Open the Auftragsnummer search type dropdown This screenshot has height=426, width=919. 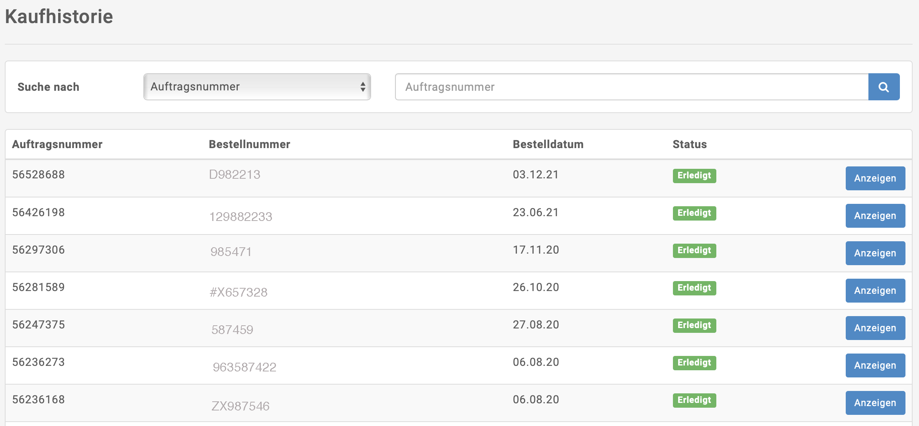click(x=257, y=87)
